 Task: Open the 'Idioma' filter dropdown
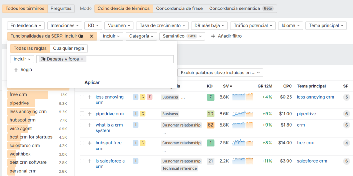point(291,26)
